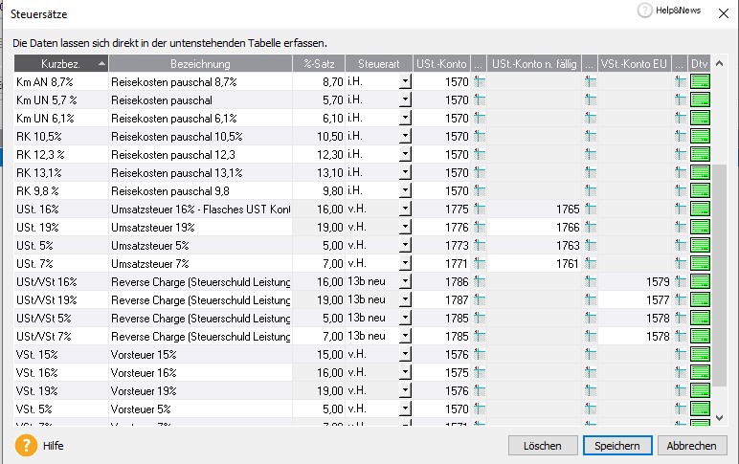Sort table by Kurzbez. column header
This screenshot has width=739, height=464.
point(60,63)
